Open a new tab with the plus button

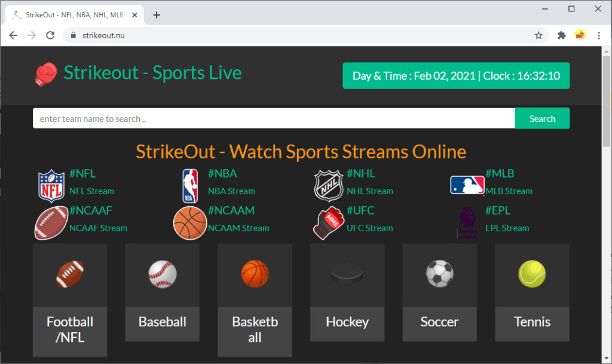[x=157, y=15]
